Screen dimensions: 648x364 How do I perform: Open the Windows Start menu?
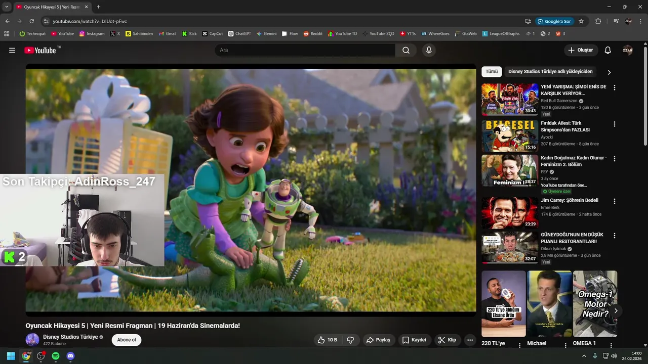[x=11, y=356]
